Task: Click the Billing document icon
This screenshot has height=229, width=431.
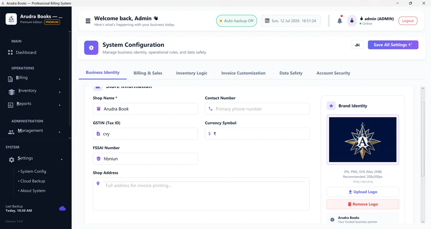Action: [10, 79]
